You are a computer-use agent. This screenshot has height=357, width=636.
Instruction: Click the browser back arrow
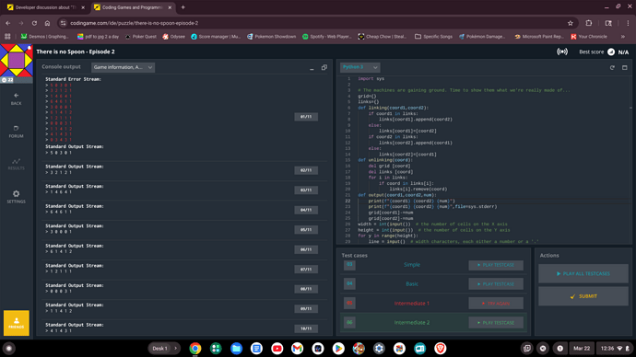tap(8, 23)
